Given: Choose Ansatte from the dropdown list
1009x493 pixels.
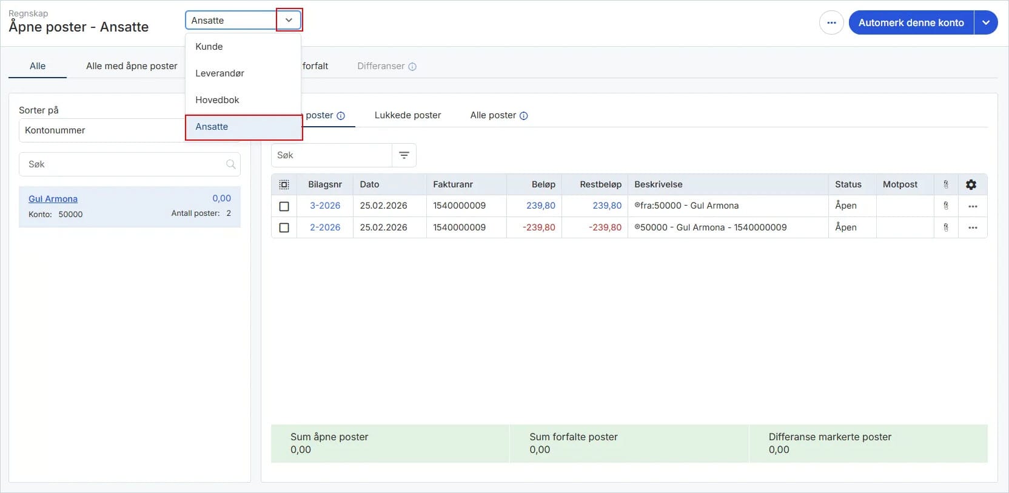Looking at the screenshot, I should coord(243,127).
